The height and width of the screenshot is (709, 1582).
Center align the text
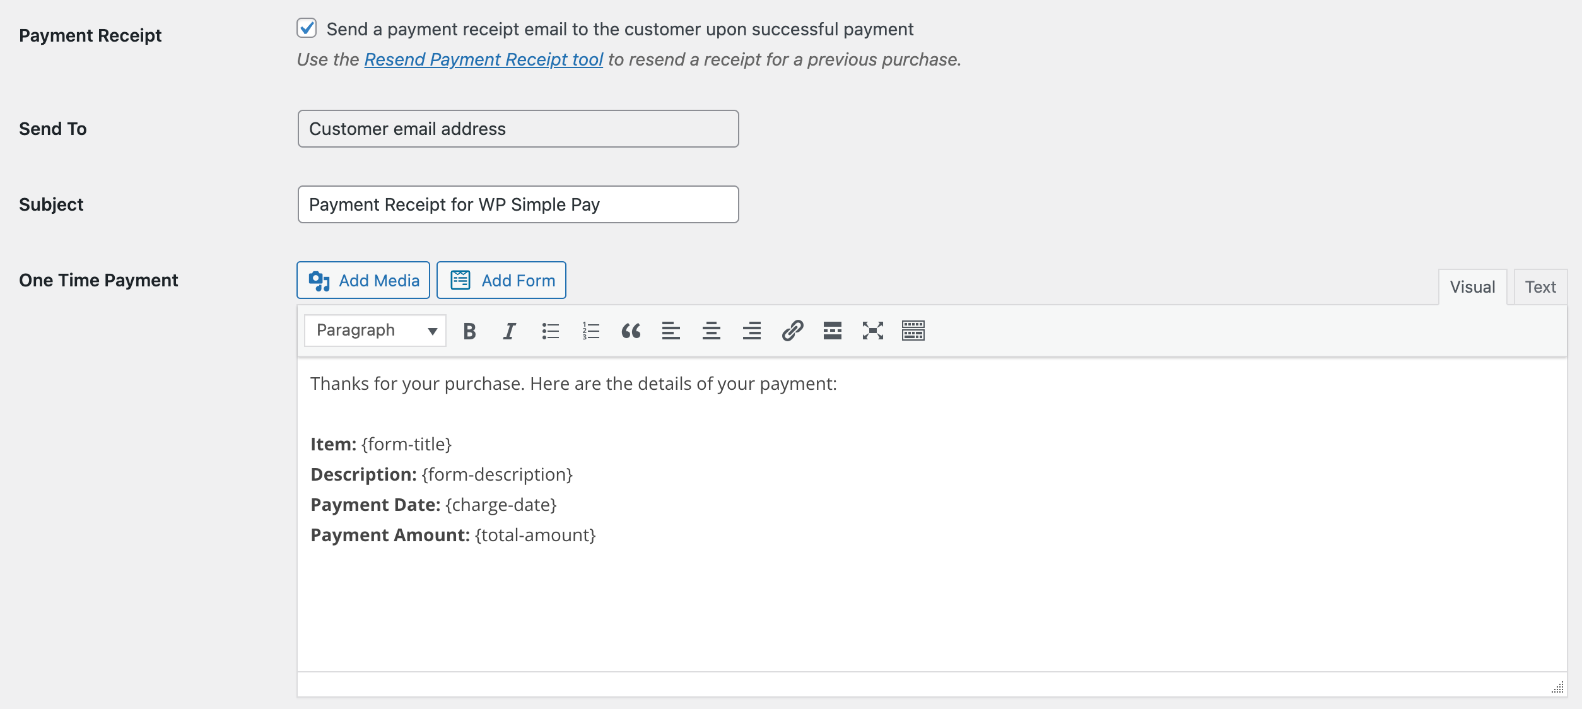711,331
